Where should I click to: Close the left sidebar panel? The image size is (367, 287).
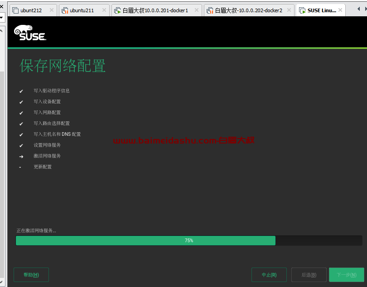pos(1,6)
